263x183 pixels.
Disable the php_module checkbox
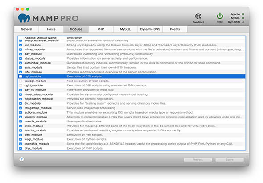[x=21, y=148]
